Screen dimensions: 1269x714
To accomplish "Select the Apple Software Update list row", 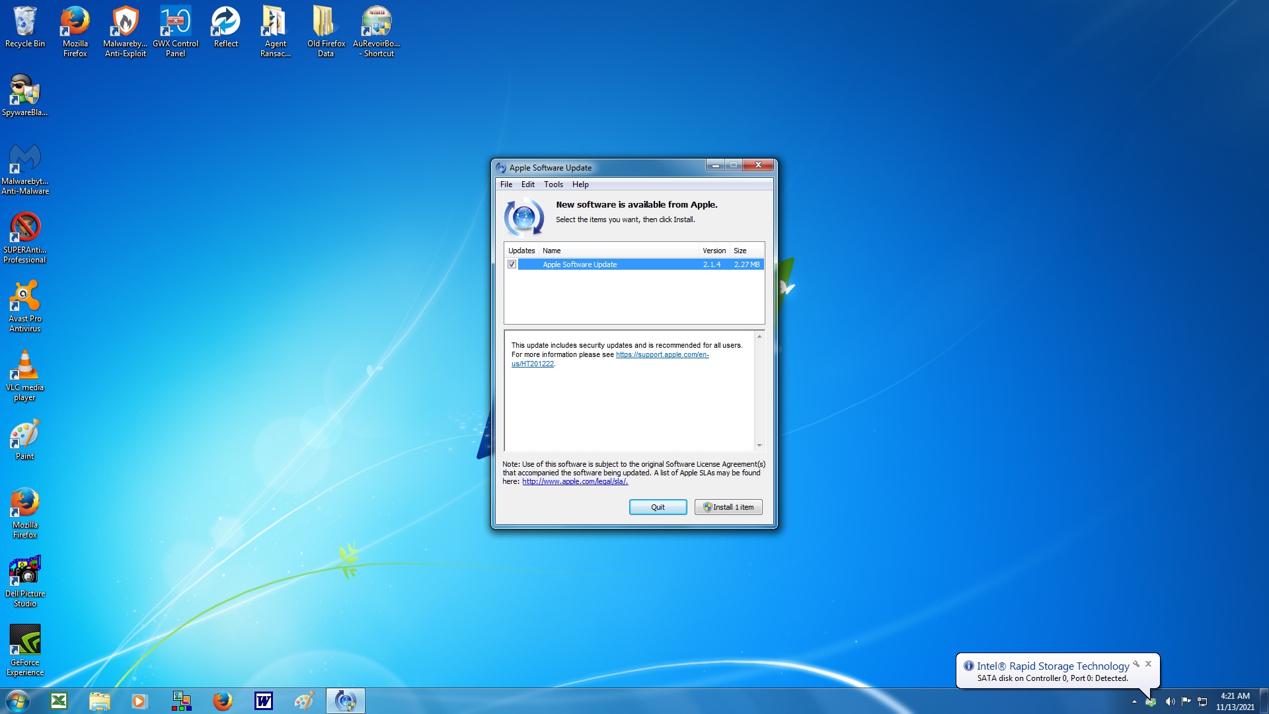I will 634,264.
